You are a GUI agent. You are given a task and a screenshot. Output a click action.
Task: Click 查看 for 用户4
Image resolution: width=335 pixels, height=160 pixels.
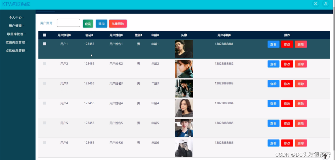[273, 103]
